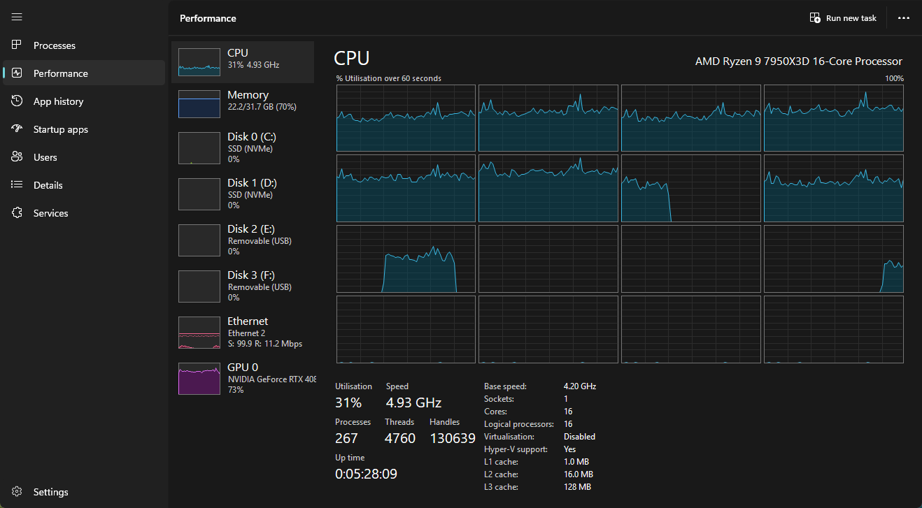Image resolution: width=922 pixels, height=508 pixels.
Task: Click the Details list icon
Action: 17,185
